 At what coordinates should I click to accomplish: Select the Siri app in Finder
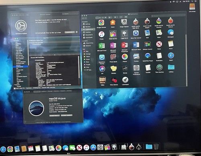[x=102, y=69]
